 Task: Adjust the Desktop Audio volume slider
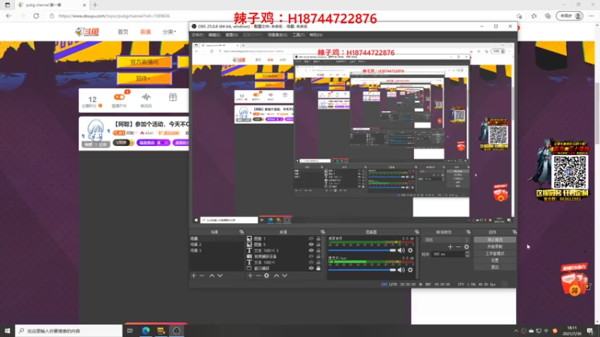[362, 250]
